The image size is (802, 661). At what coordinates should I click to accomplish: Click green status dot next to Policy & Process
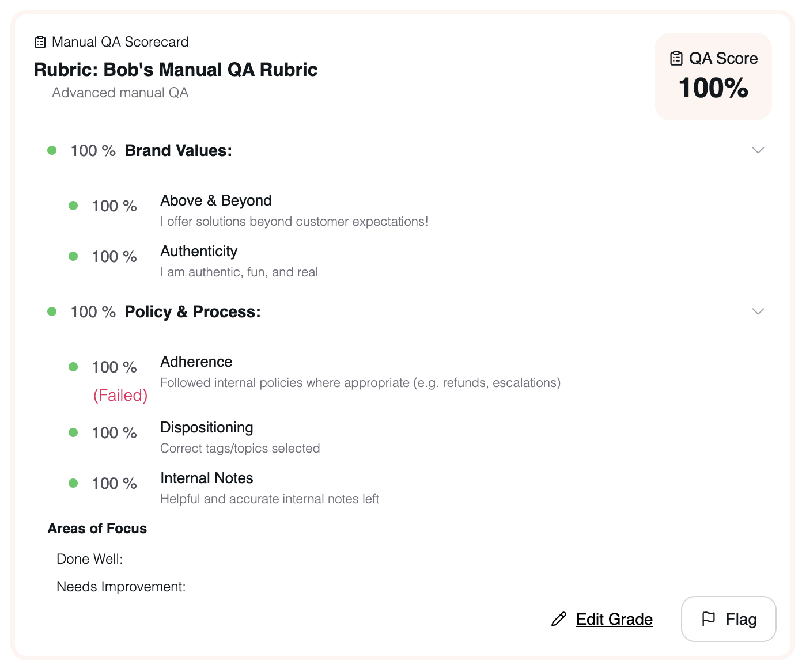[x=52, y=311]
